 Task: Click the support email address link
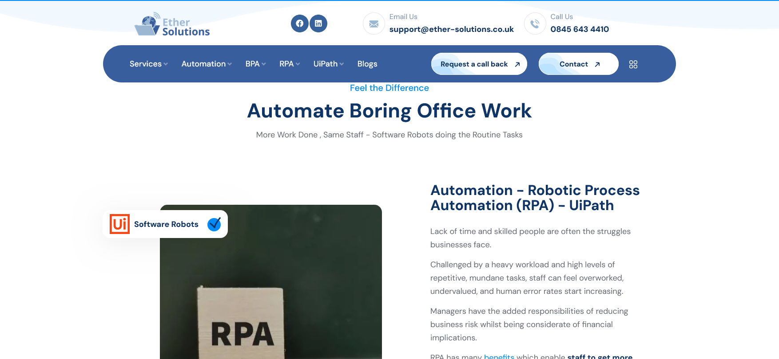pos(451,29)
